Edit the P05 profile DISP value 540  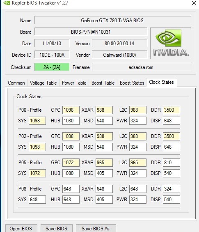point(172,173)
